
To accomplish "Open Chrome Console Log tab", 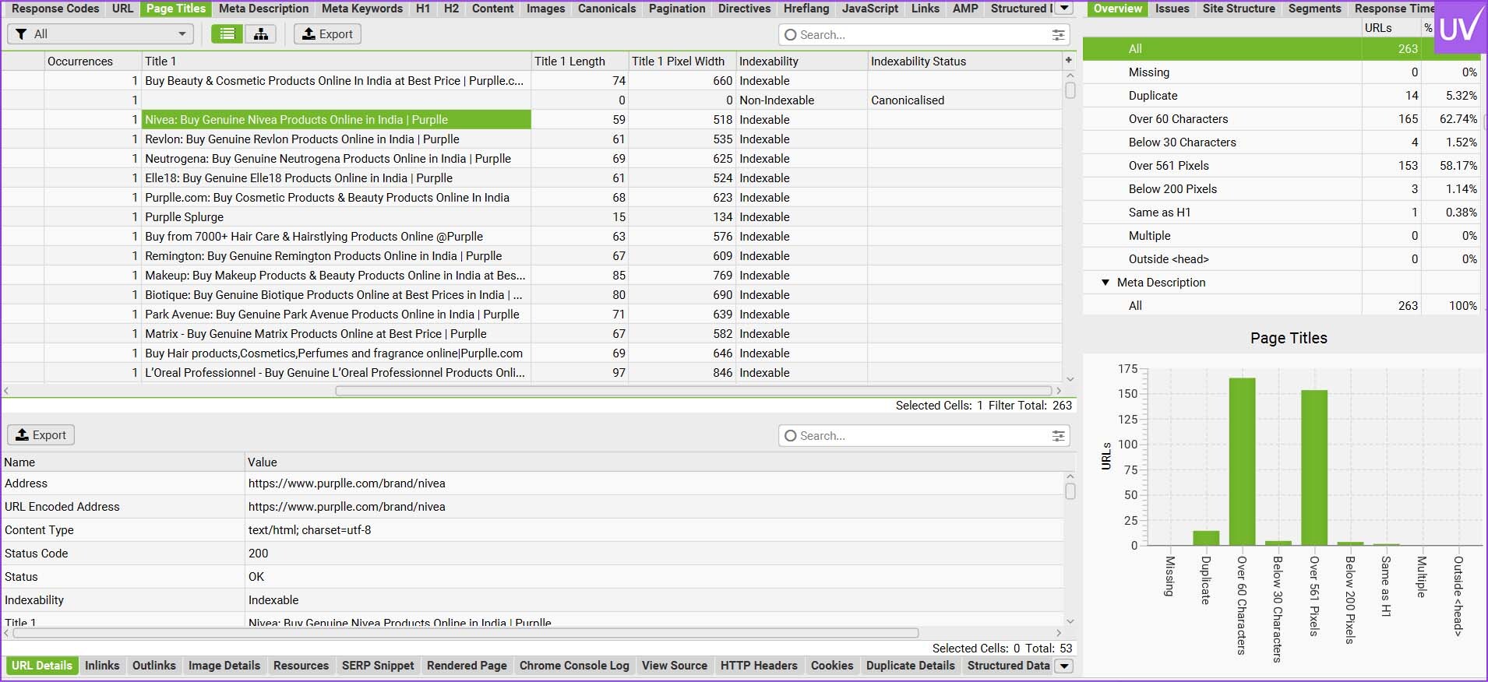I will [574, 666].
